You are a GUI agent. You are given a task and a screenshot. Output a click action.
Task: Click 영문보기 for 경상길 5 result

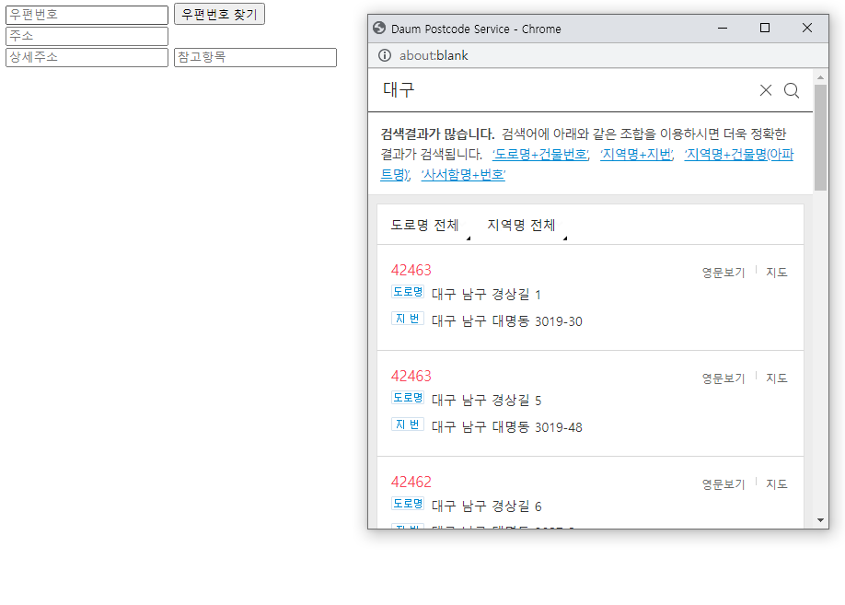(x=723, y=378)
